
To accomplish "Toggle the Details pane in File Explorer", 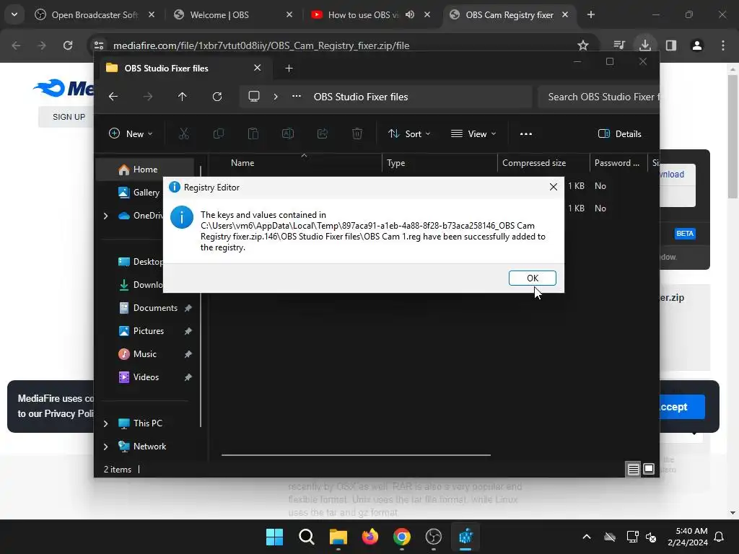I will pyautogui.click(x=619, y=133).
